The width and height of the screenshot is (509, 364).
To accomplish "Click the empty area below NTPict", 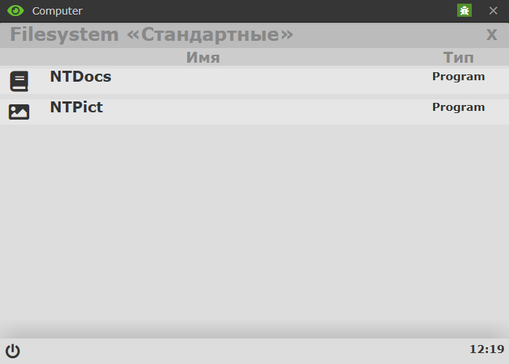I will pyautogui.click(x=254, y=224).
